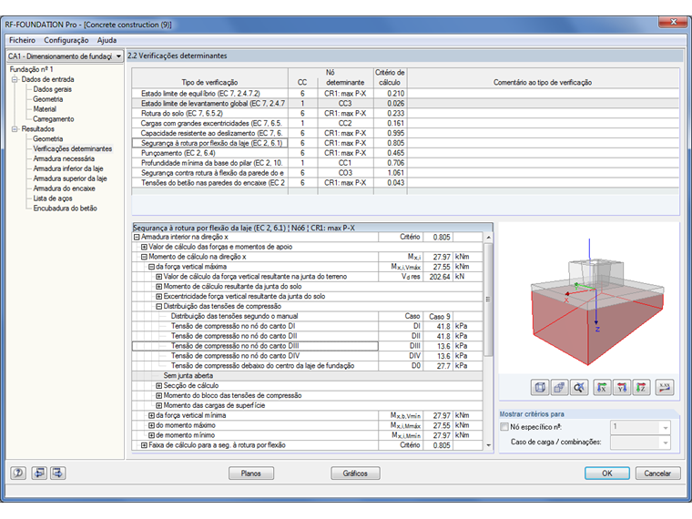
Task: Expand the 'de momento mínimo' row
Action: [x=151, y=435]
